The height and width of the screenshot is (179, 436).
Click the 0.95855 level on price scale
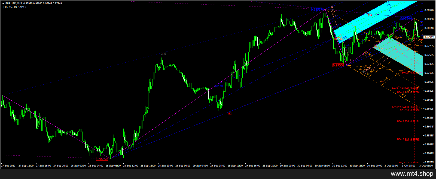[429, 136]
